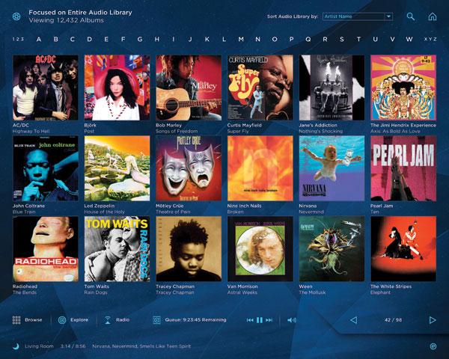
Task: Click 'The Jimi Hendrix Experience' artist name
Action: (x=403, y=125)
